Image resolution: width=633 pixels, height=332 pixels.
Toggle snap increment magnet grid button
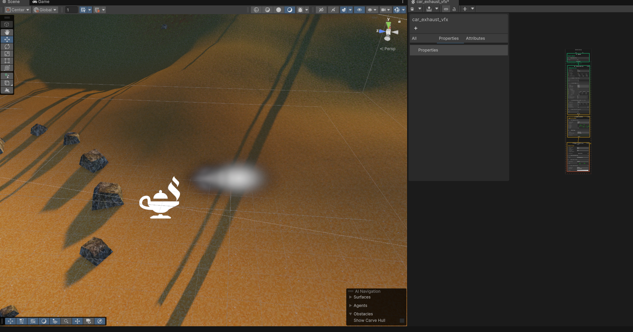tap(97, 10)
